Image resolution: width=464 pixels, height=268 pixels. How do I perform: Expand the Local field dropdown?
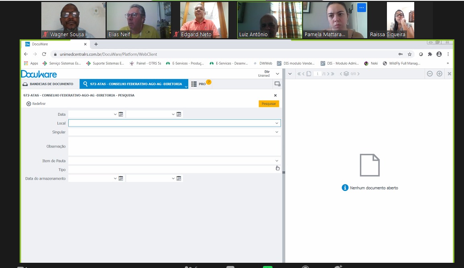277,123
